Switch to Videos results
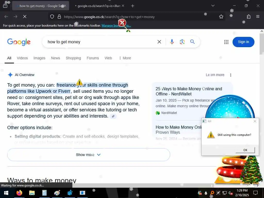Image resolution: width=264 pixels, height=198 pixels. click(22, 58)
